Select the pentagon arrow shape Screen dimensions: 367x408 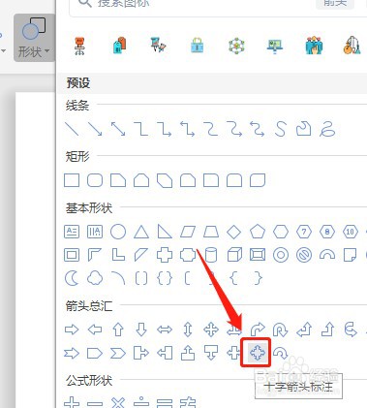[x=95, y=353]
